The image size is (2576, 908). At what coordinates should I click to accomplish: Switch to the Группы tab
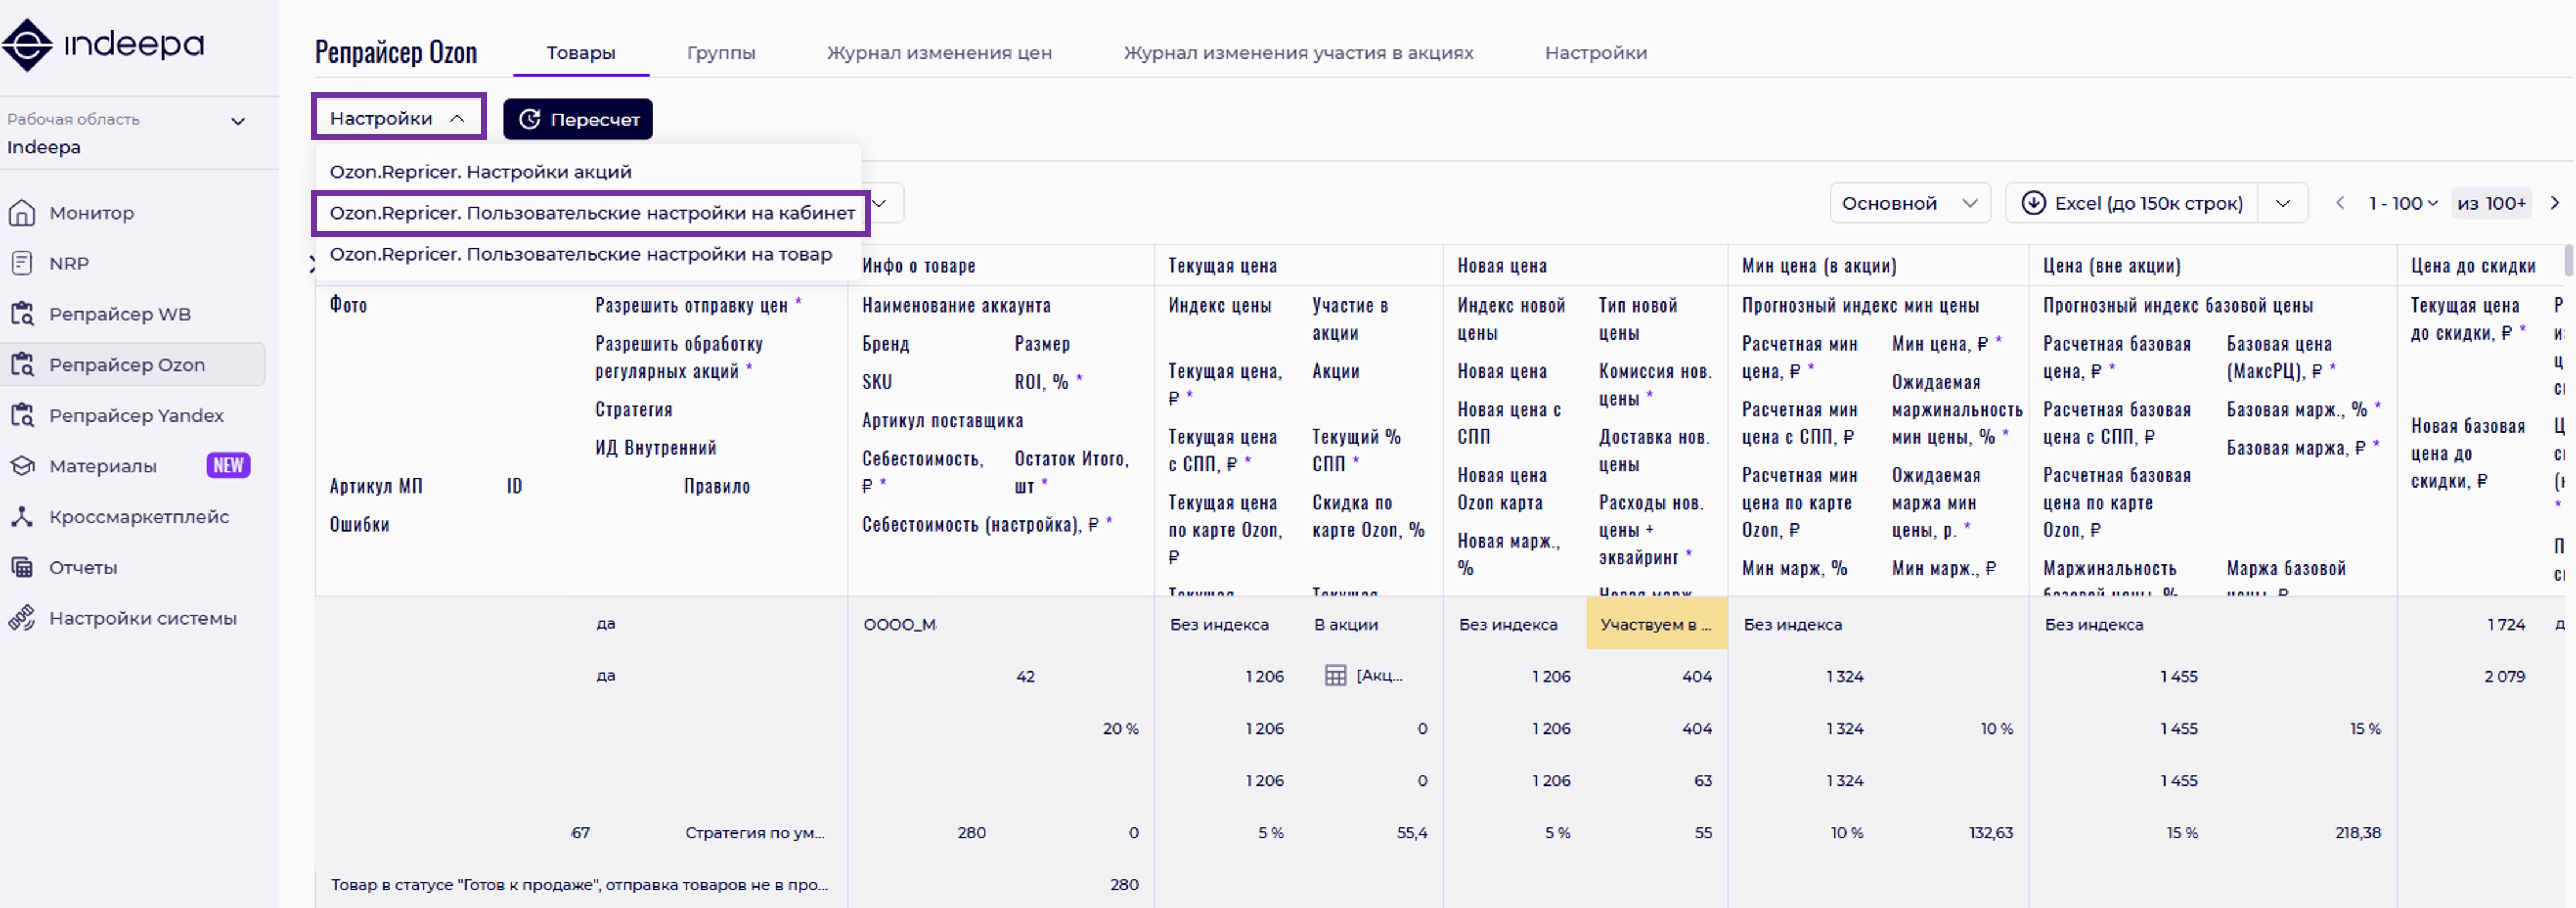pyautogui.click(x=720, y=53)
